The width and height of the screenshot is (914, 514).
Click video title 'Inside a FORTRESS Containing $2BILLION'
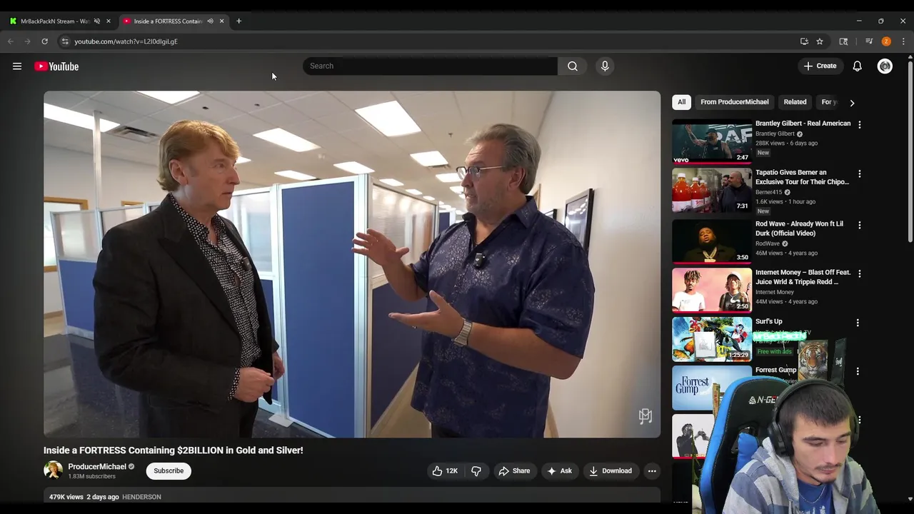[x=174, y=450]
